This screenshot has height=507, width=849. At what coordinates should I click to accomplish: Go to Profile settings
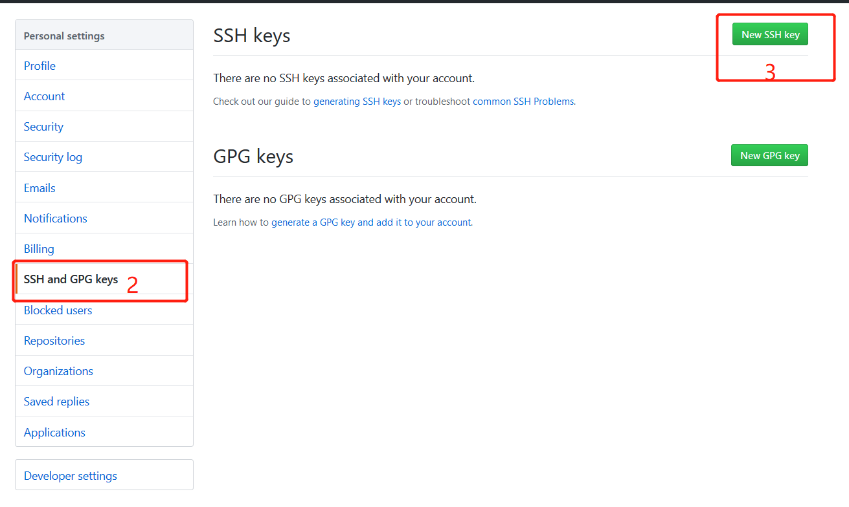(40, 65)
